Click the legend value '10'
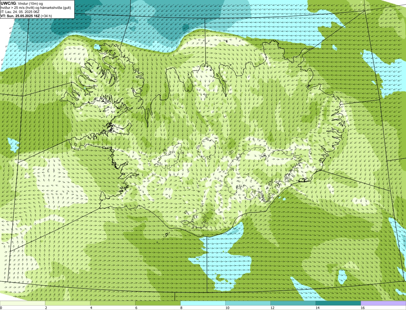The width and height of the screenshot is (406, 310). click(227, 308)
